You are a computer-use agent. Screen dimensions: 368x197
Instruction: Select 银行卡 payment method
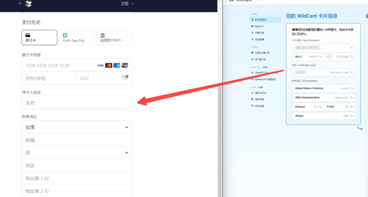[40, 38]
